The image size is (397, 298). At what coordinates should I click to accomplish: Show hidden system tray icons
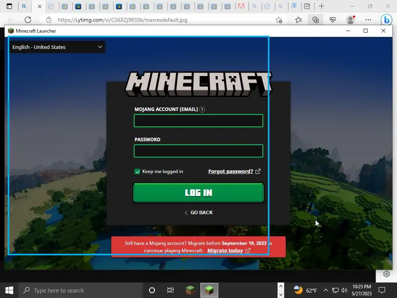pos(326,290)
